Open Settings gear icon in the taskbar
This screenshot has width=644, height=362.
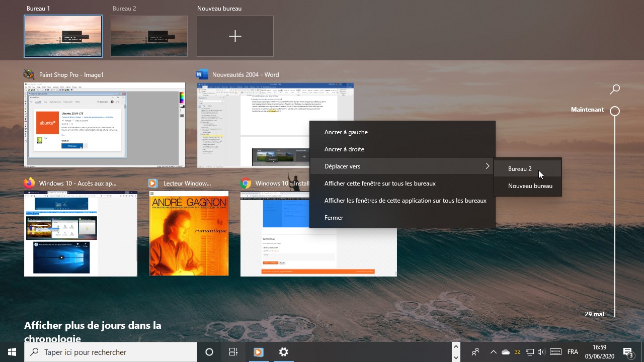284,352
